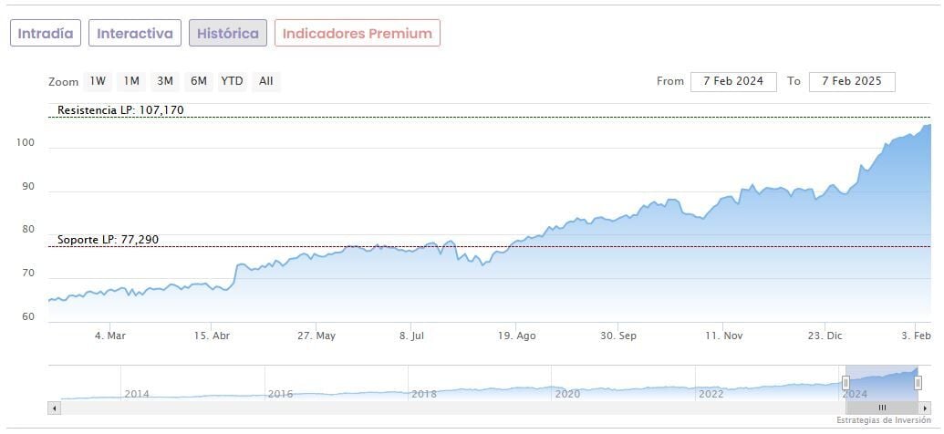Select the Histórica tab
This screenshot has width=944, height=434.
(228, 33)
